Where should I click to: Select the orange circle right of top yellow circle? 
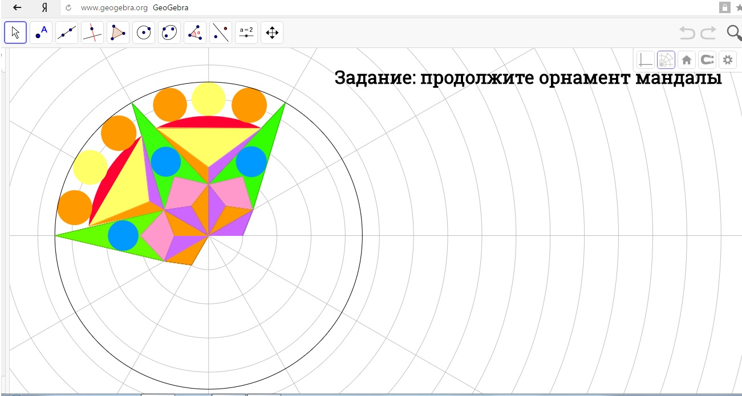click(249, 105)
